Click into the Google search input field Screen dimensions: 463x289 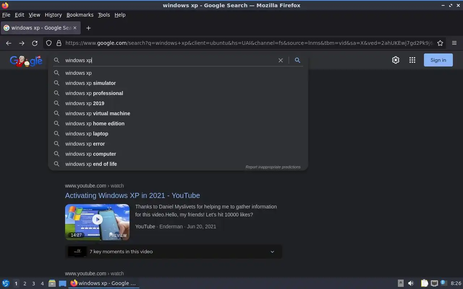pos(170,60)
